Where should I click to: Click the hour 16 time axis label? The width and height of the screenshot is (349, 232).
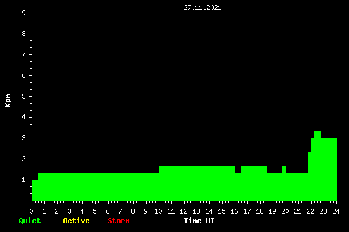coord(234,211)
